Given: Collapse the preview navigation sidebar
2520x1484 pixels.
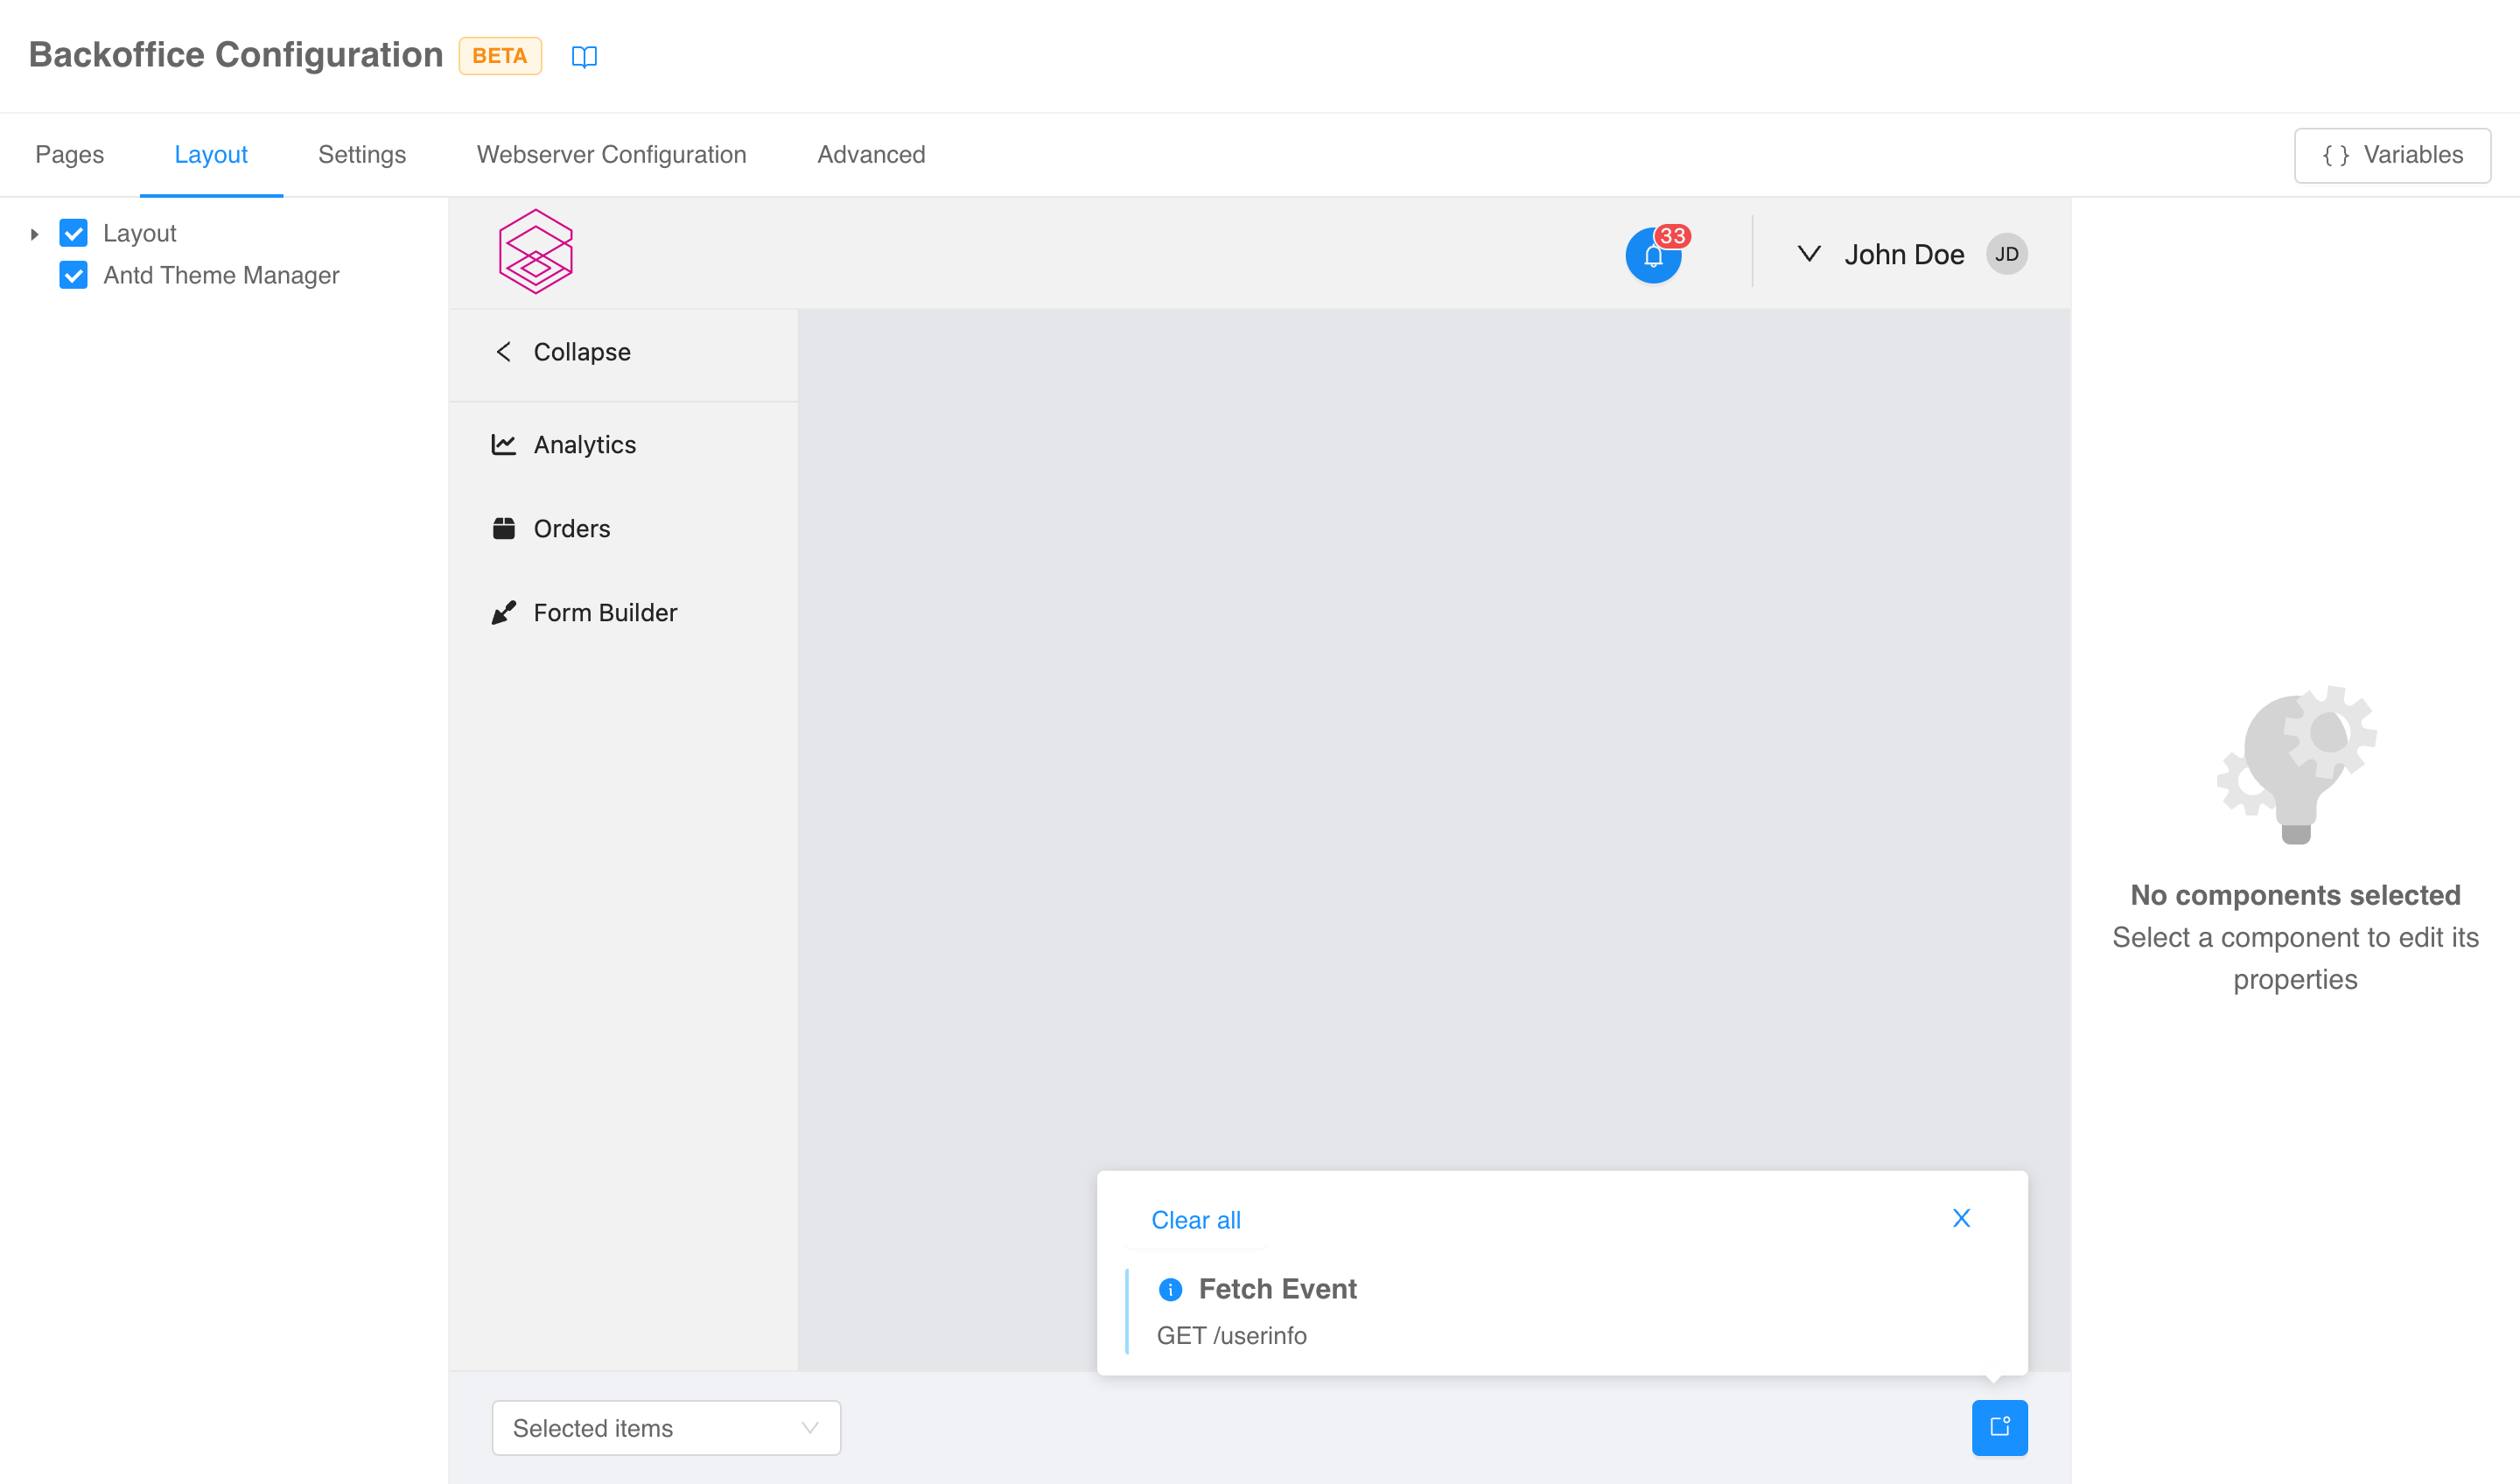Looking at the screenshot, I should (x=563, y=352).
